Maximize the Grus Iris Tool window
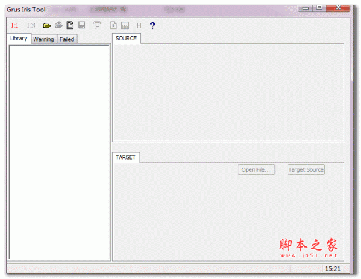The width and height of the screenshot is (361, 279). coord(319,8)
